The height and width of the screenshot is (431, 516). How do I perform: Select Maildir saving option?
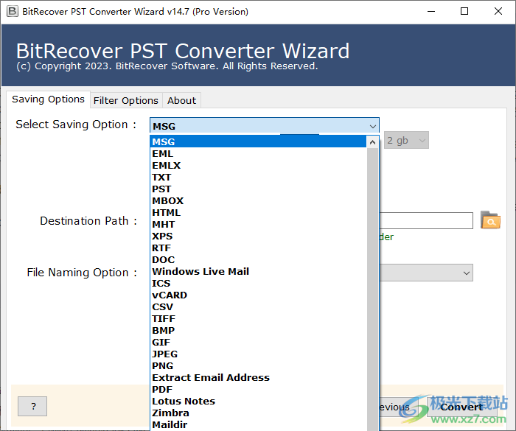259,425
